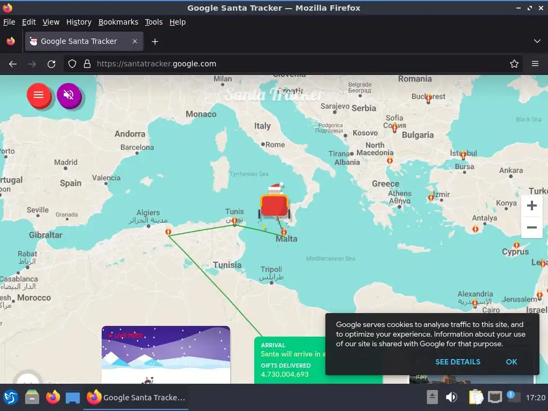Bookmark this page with star icon
This screenshot has width=548, height=411.
(514, 64)
